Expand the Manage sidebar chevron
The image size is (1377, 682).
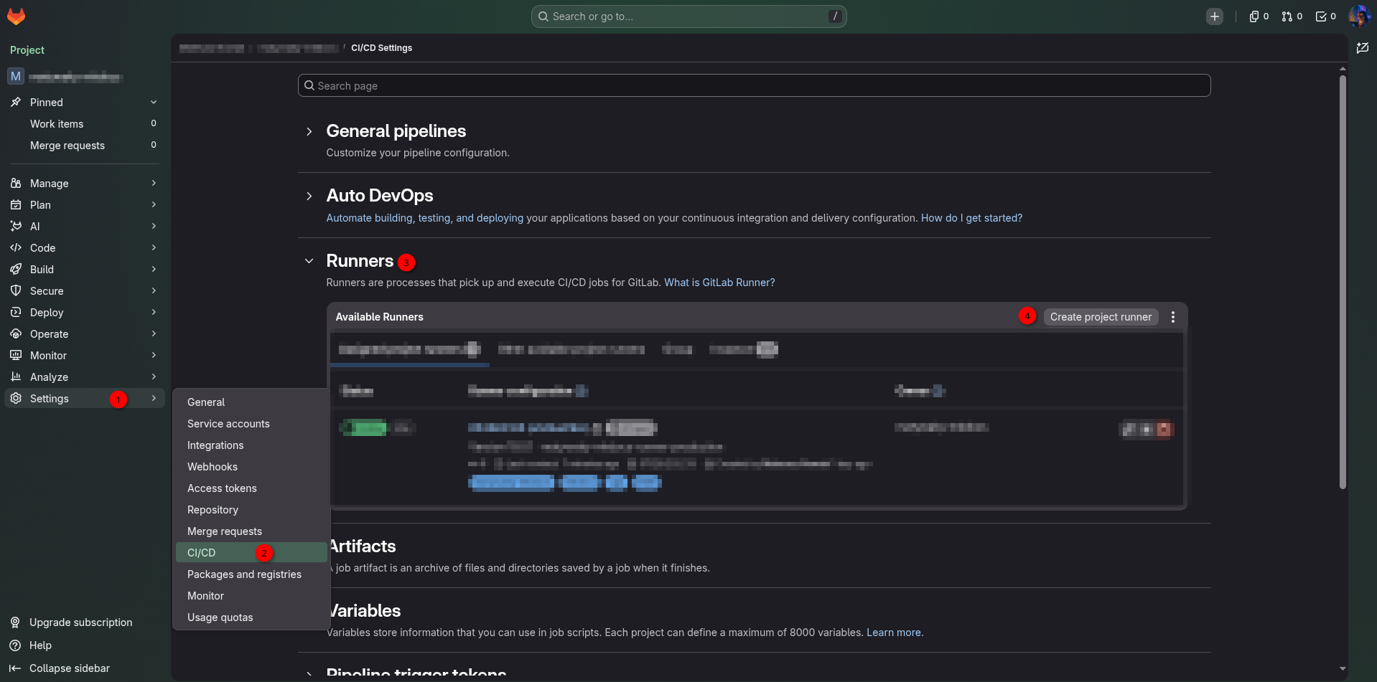[154, 184]
